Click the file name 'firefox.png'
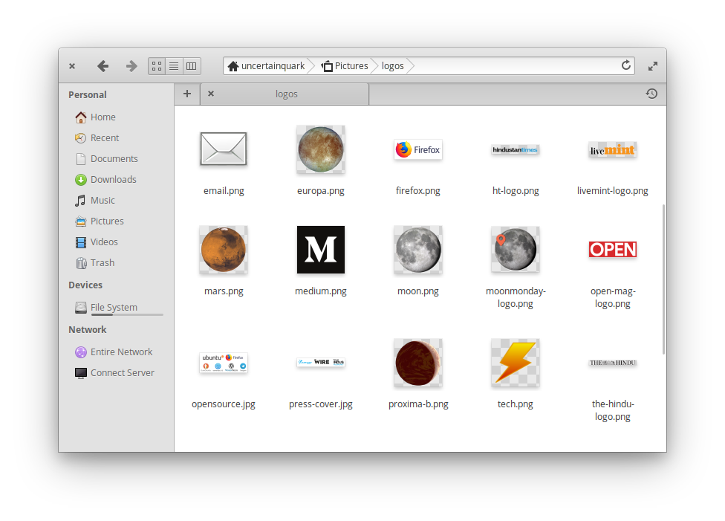This screenshot has width=725, height=521. point(418,190)
